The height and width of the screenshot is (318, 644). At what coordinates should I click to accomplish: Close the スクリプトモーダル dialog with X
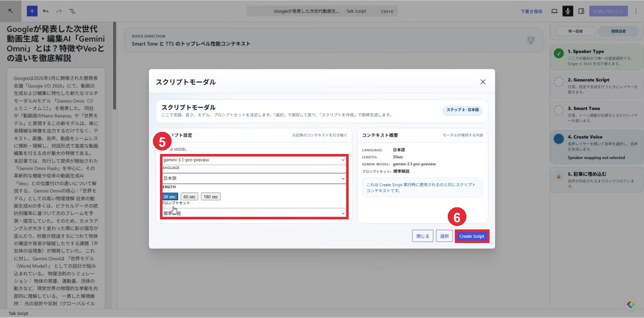click(483, 82)
